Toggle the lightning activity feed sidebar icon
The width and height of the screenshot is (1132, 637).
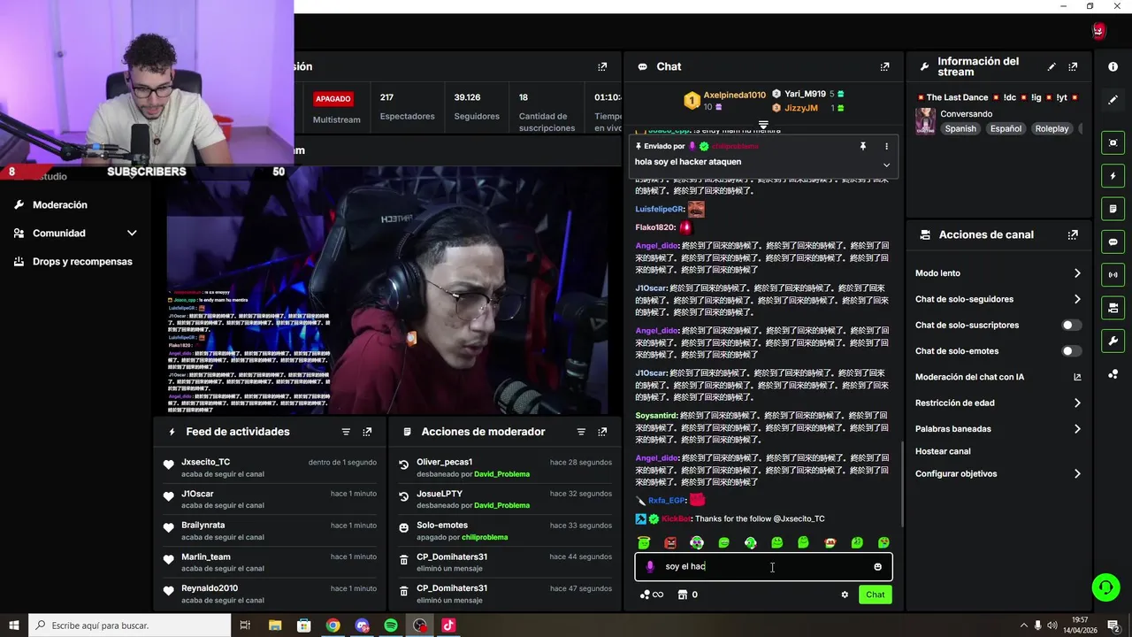point(1113,176)
